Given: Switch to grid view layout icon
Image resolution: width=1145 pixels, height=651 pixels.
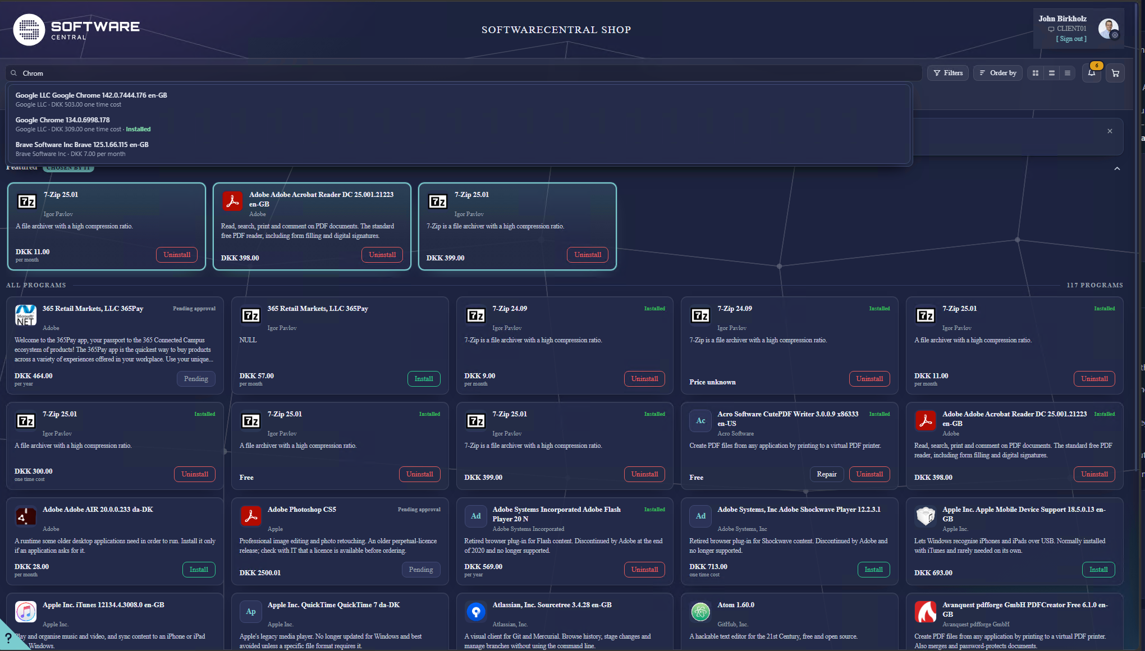Looking at the screenshot, I should coord(1036,73).
